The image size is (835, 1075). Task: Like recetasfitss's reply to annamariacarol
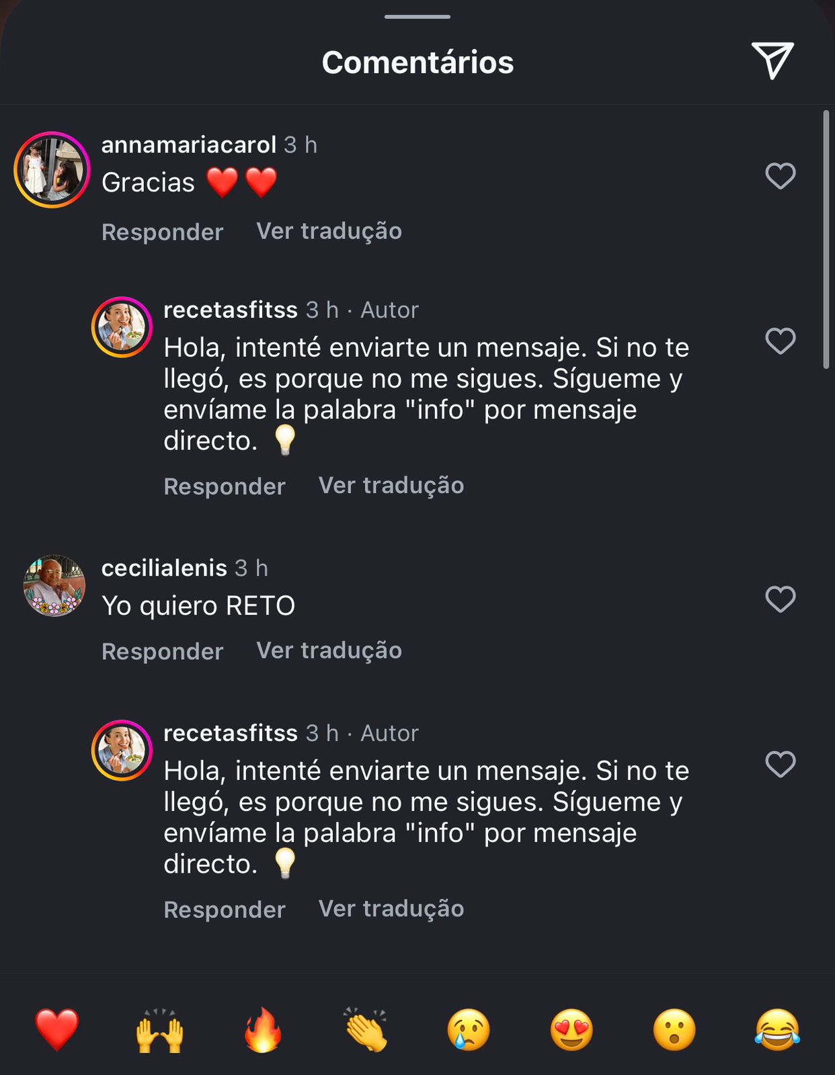coord(780,341)
